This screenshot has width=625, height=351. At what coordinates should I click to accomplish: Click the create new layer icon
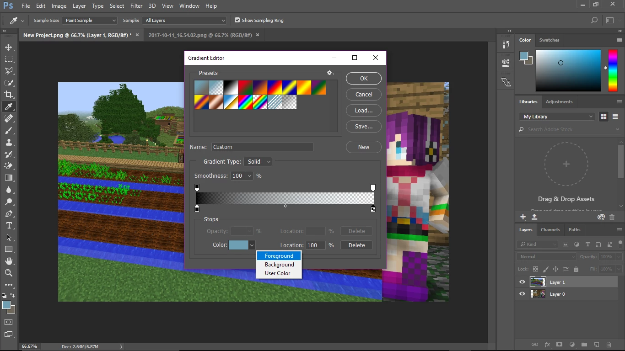click(x=596, y=344)
